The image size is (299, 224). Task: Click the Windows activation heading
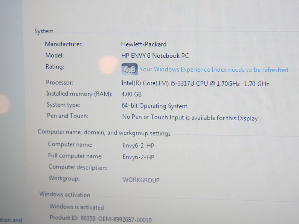point(65,194)
